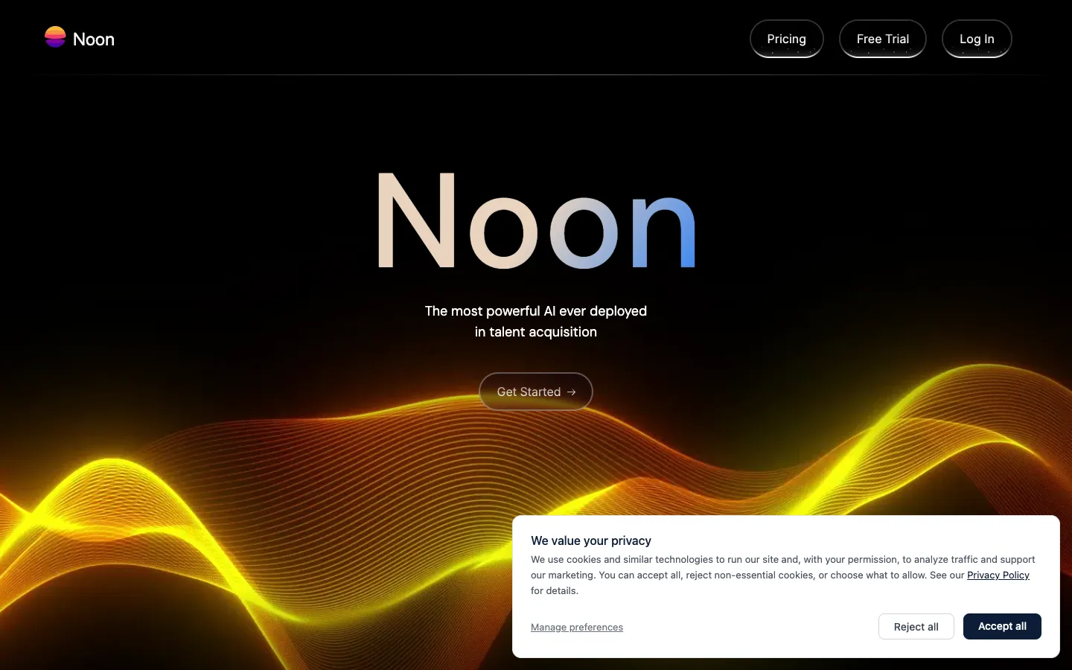Open the Pricing page

tap(786, 39)
